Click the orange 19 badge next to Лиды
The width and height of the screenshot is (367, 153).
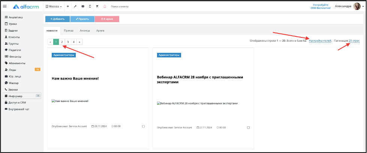point(37,69)
